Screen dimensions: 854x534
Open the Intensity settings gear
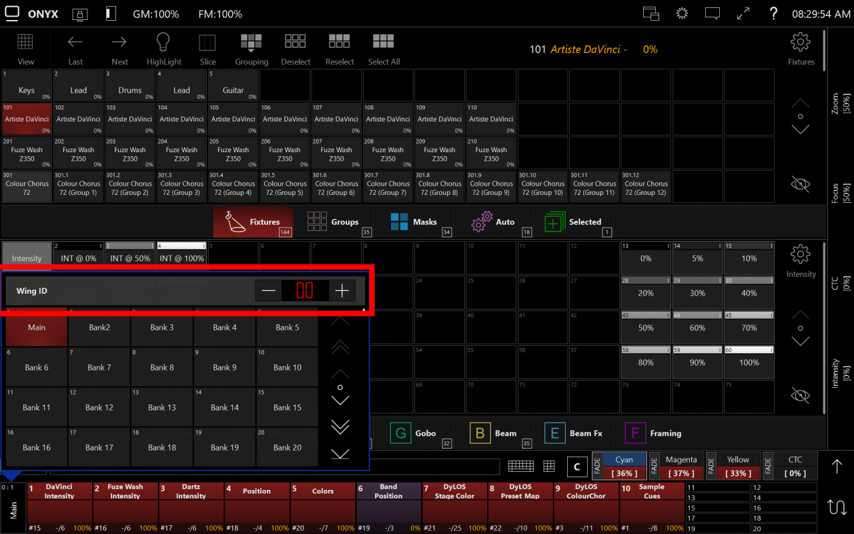pyautogui.click(x=800, y=254)
